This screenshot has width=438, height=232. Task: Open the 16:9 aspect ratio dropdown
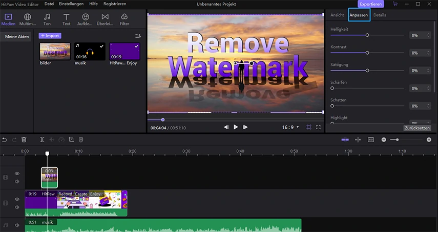(x=290, y=127)
